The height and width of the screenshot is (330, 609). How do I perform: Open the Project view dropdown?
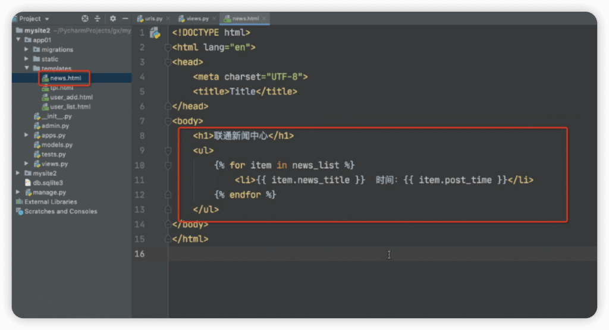point(47,18)
